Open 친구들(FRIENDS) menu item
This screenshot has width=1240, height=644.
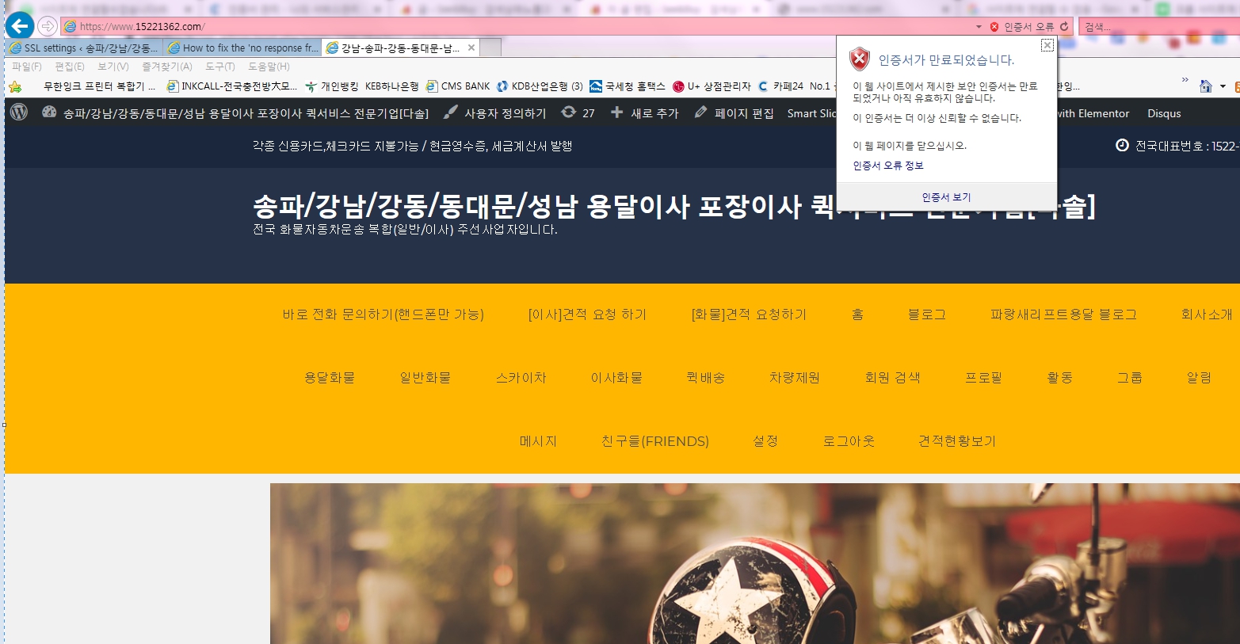coord(654,441)
